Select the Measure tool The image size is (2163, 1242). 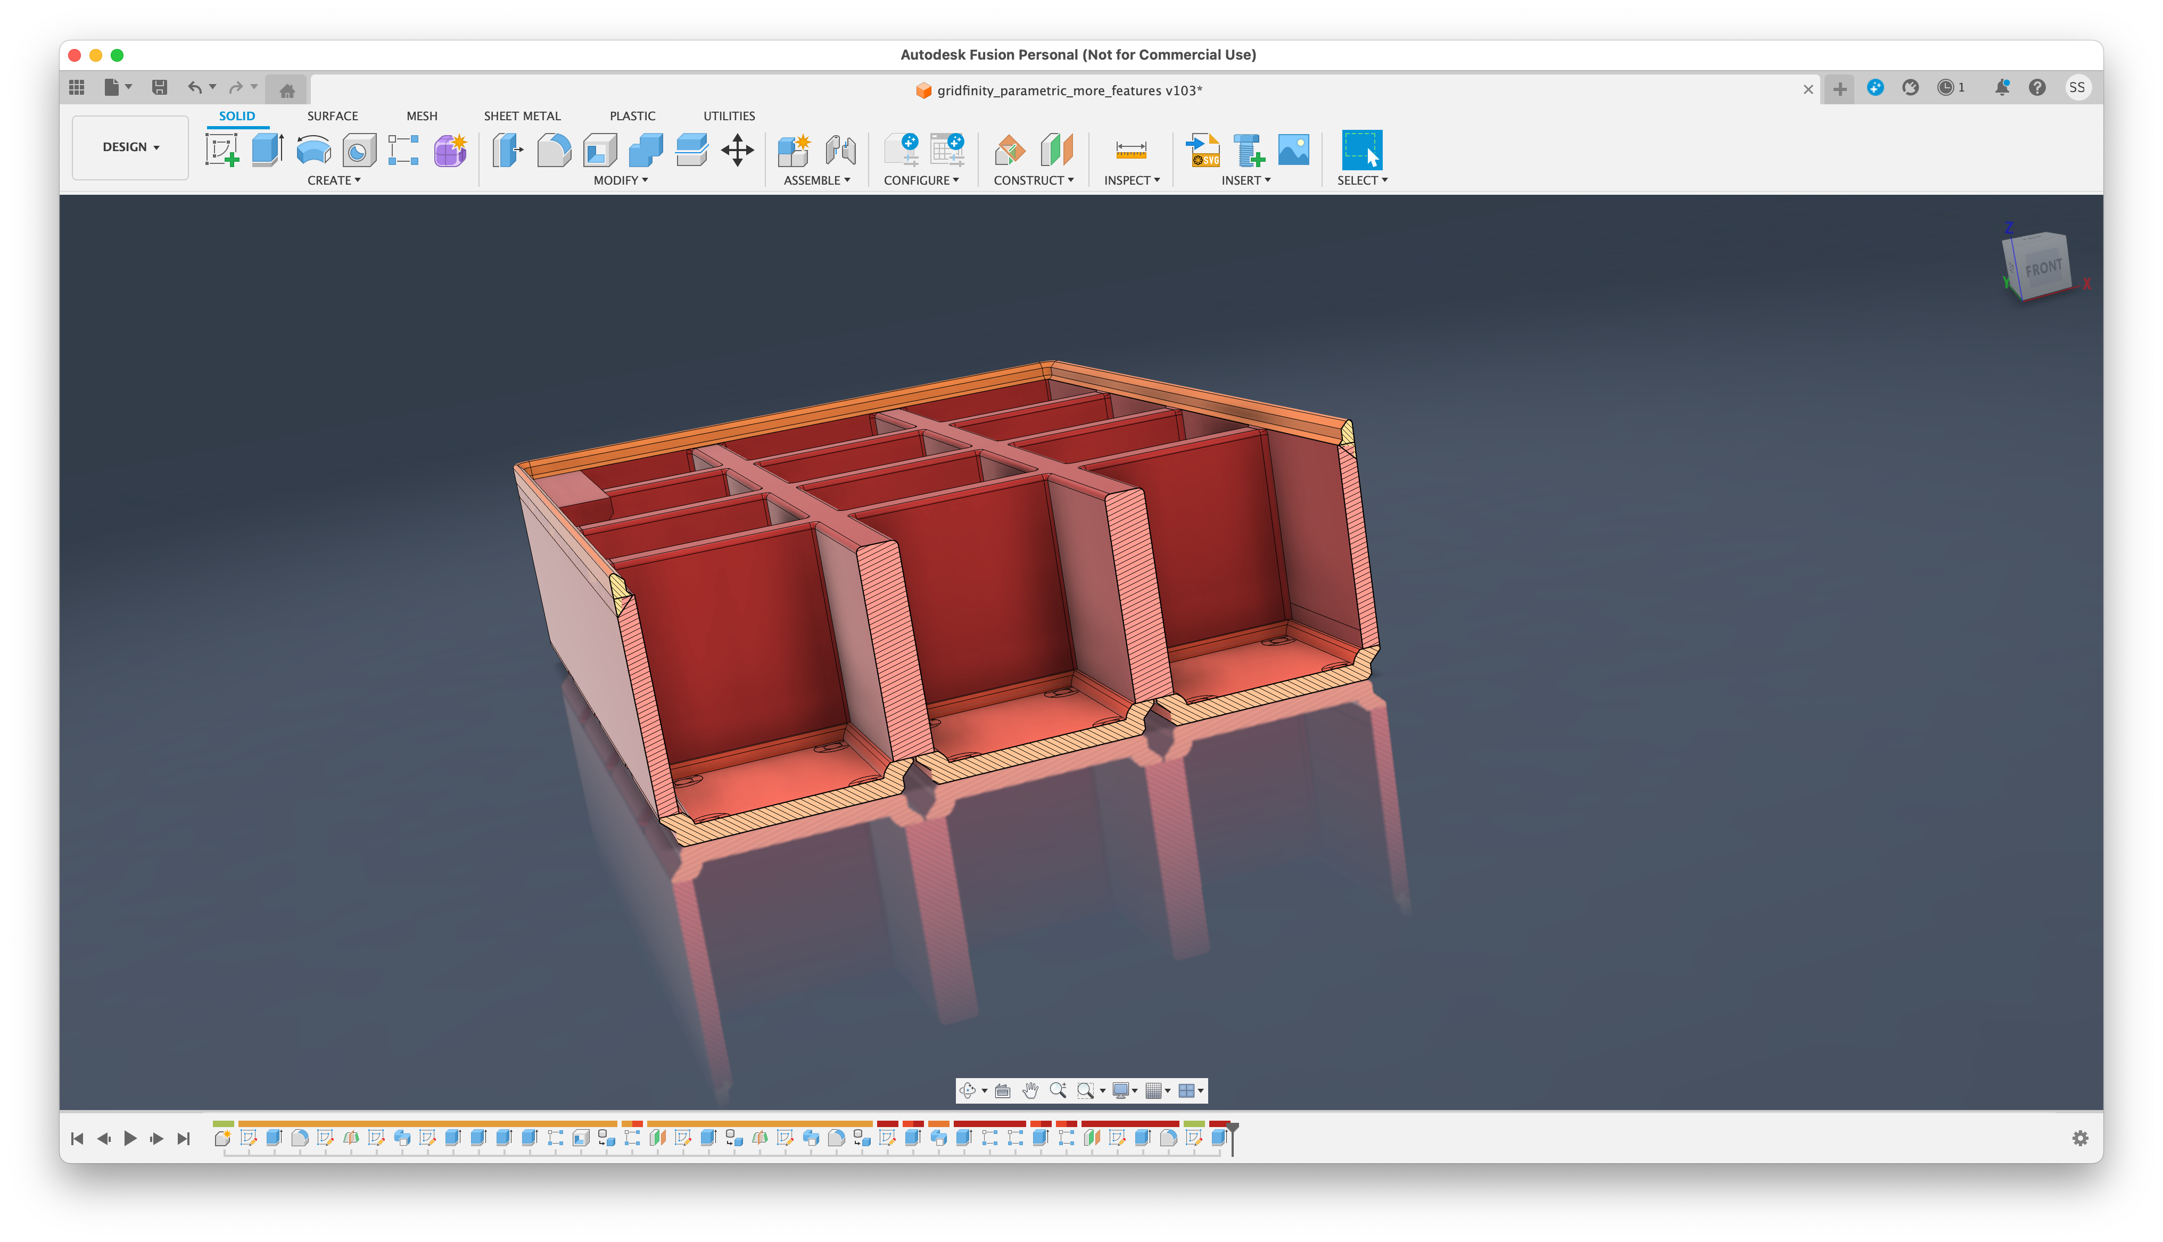tap(1131, 150)
